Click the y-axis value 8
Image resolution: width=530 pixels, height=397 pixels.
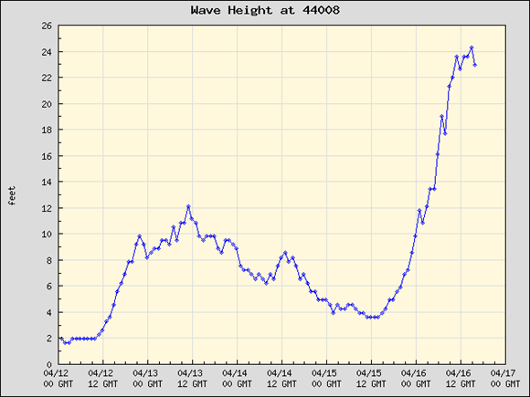(49, 260)
